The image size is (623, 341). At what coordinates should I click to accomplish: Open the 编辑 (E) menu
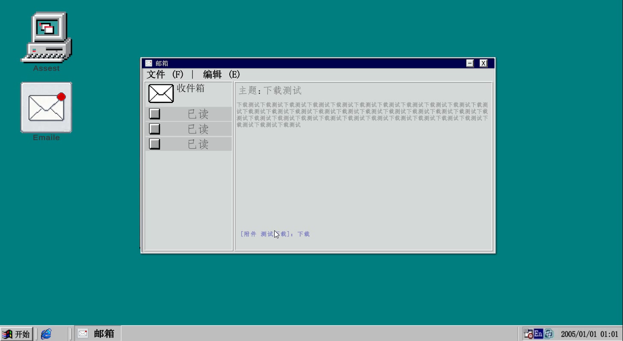click(x=221, y=74)
